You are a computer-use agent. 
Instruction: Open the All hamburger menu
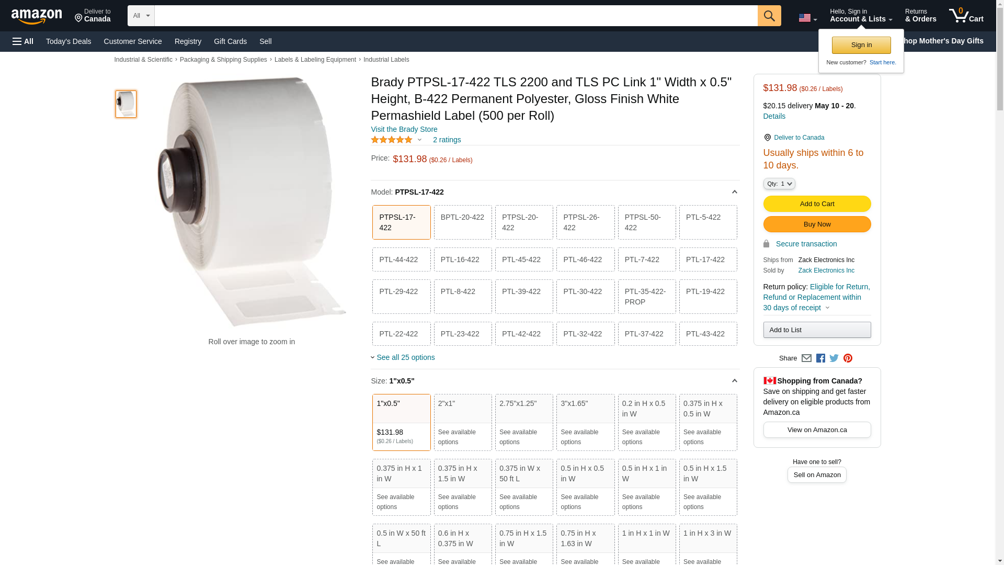[23, 41]
